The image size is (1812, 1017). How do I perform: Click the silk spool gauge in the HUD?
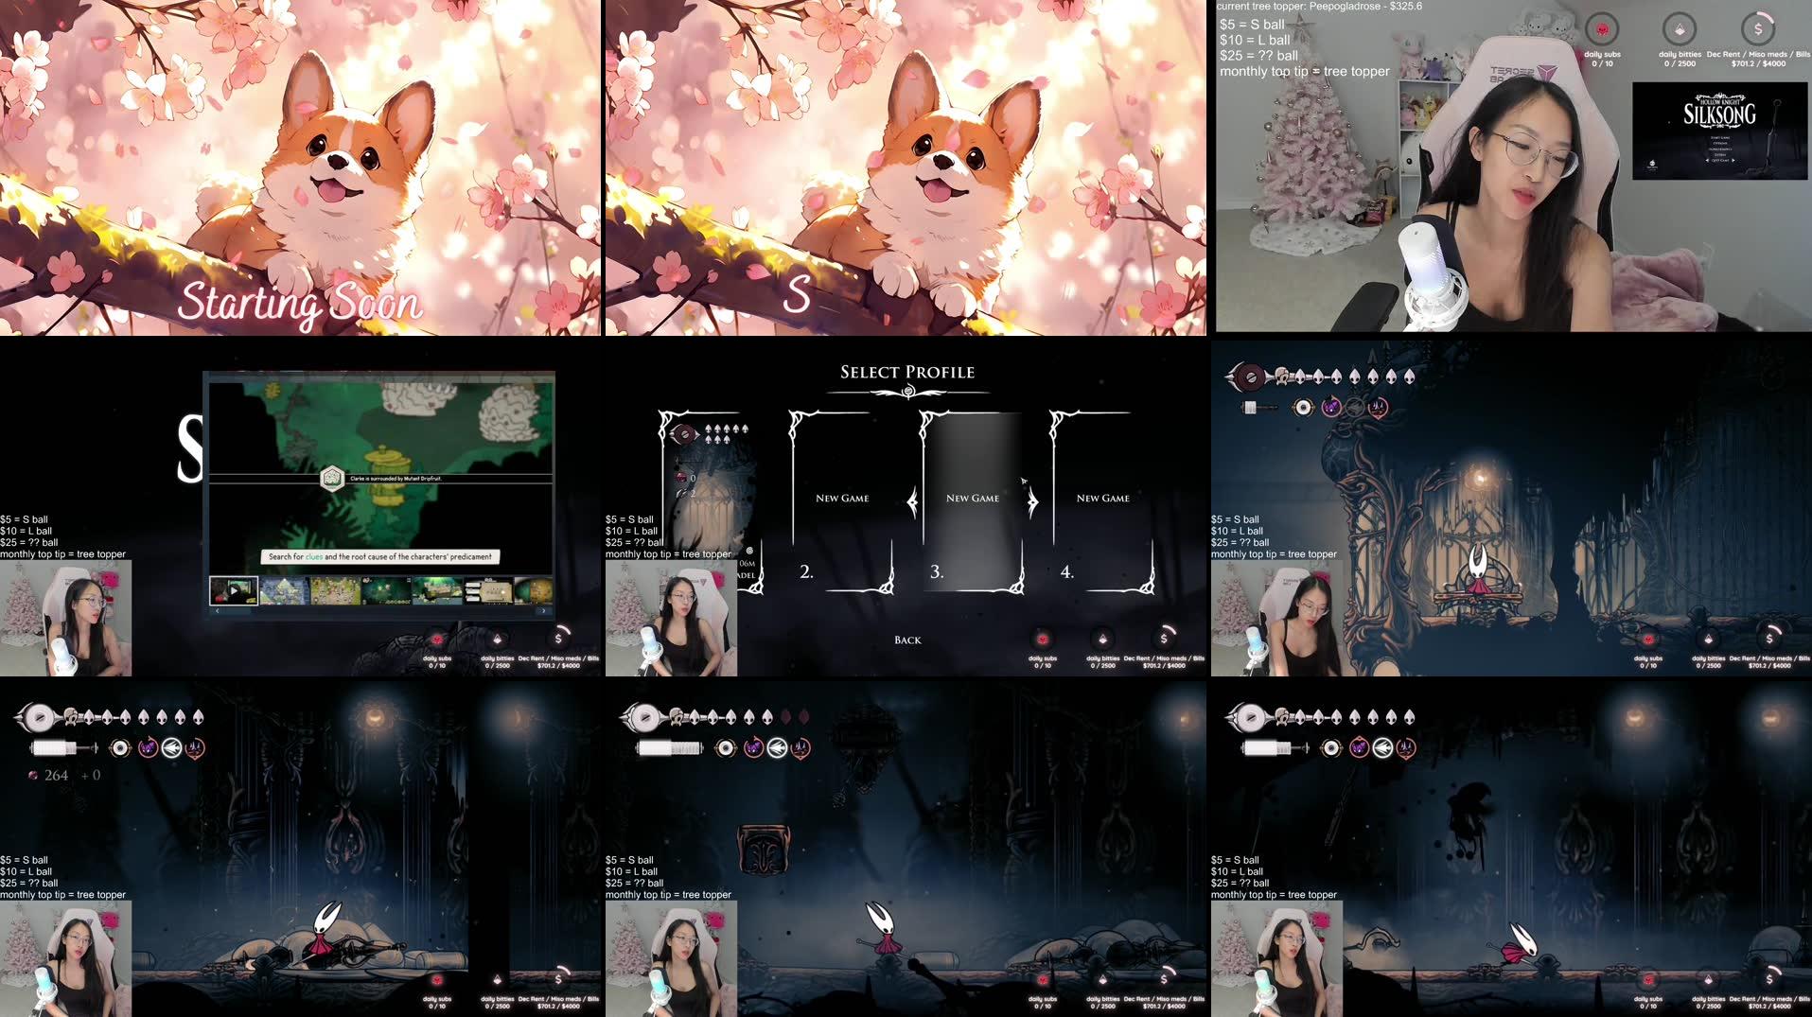(54, 749)
